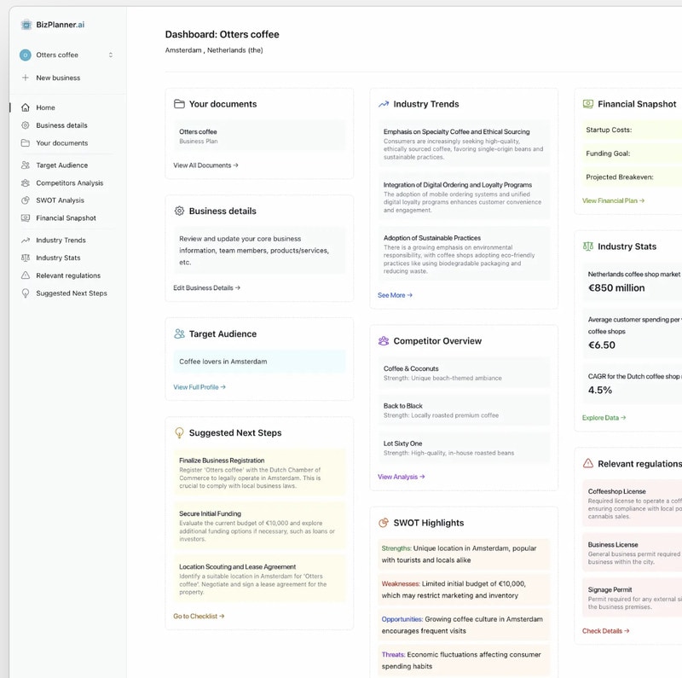This screenshot has height=678, width=682.
Task: Click the SWOT Analysis sidebar icon
Action: point(26,200)
